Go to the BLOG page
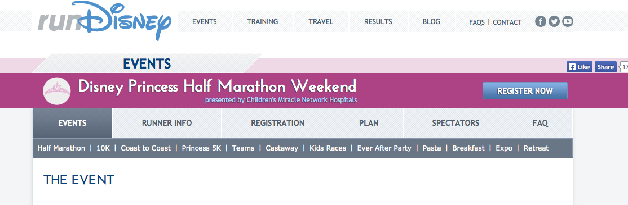628x205 pixels. [x=431, y=21]
